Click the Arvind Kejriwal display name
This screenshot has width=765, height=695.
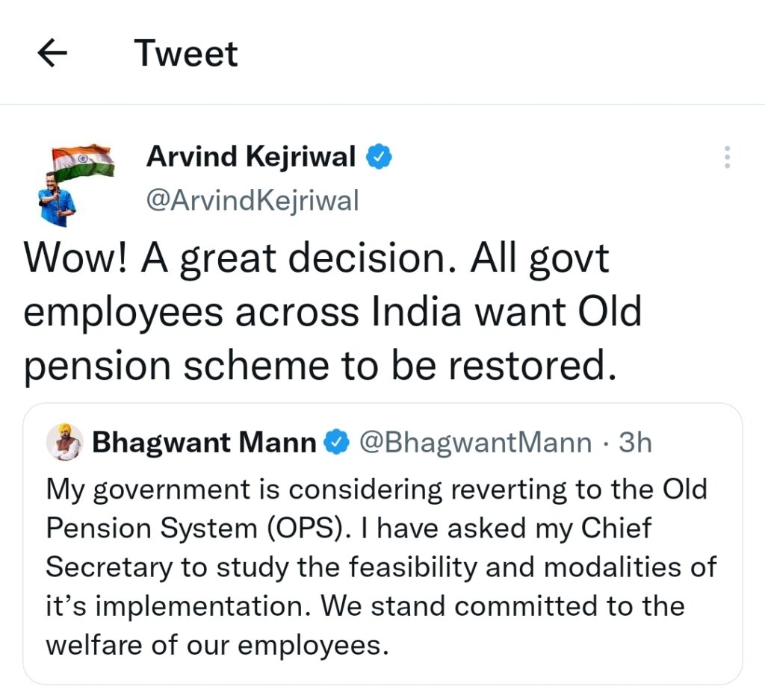pyautogui.click(x=251, y=157)
